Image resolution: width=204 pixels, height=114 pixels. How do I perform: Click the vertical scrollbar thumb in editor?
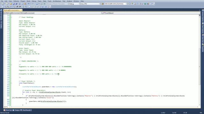(200, 66)
